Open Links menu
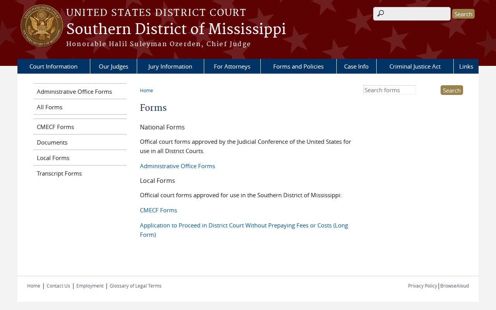The image size is (496, 310). point(466,66)
